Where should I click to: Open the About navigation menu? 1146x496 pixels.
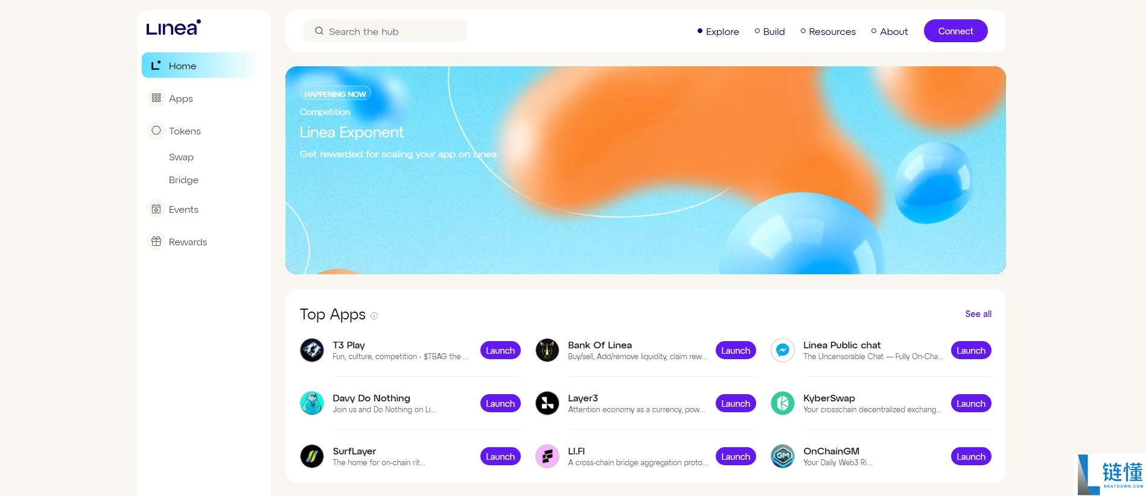click(x=890, y=31)
